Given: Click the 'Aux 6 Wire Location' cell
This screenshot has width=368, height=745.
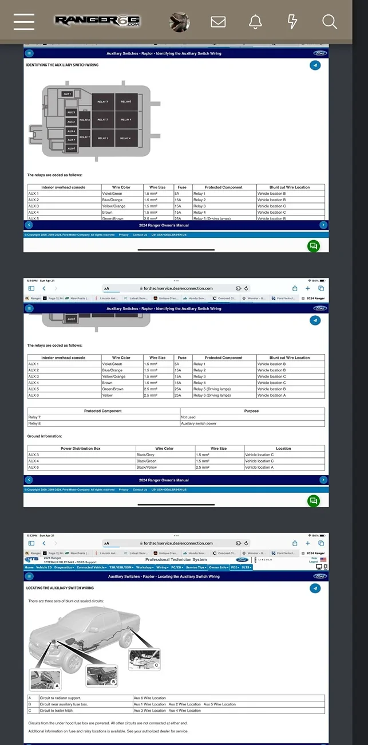Looking at the screenshot, I should 228,698.
